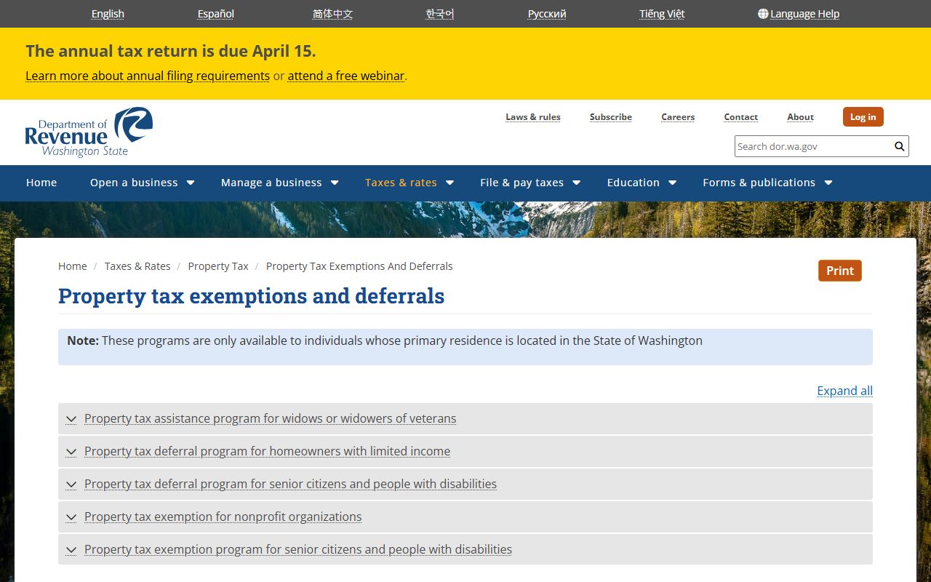Expand chevron for senior citizens deferral program

point(71,485)
